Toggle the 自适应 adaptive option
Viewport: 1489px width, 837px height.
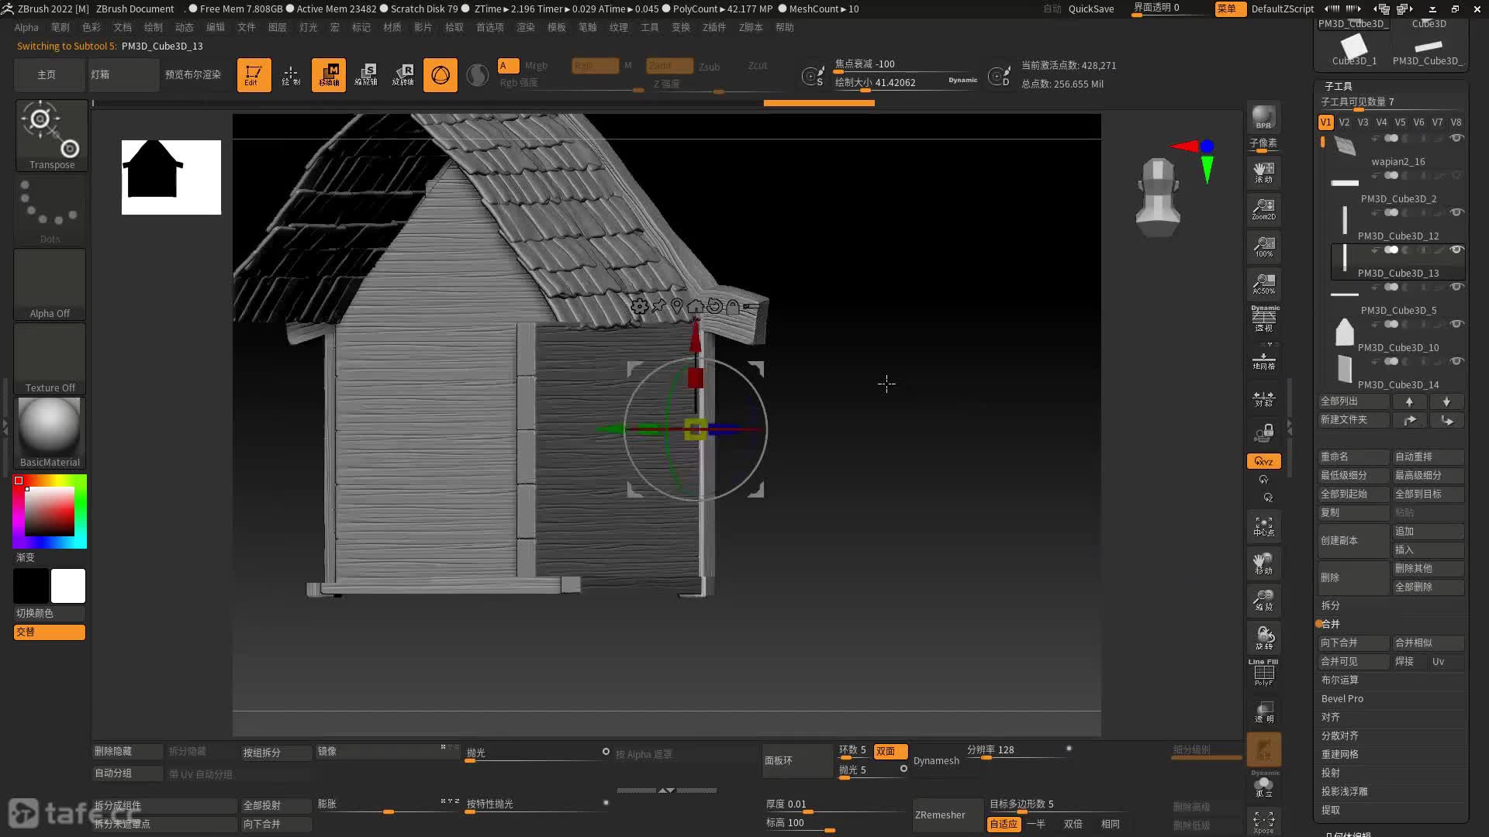(1003, 824)
